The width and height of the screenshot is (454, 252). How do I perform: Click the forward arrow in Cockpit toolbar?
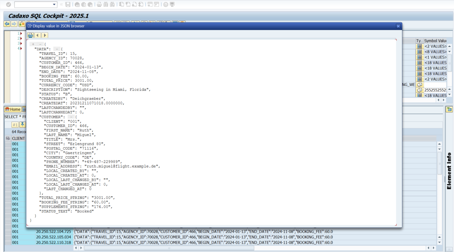[14, 24]
